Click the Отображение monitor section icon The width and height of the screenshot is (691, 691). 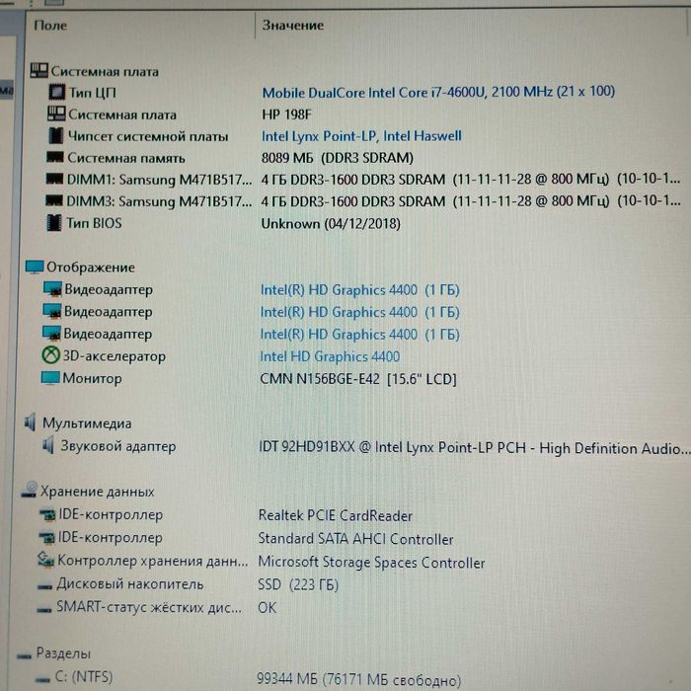(35, 267)
